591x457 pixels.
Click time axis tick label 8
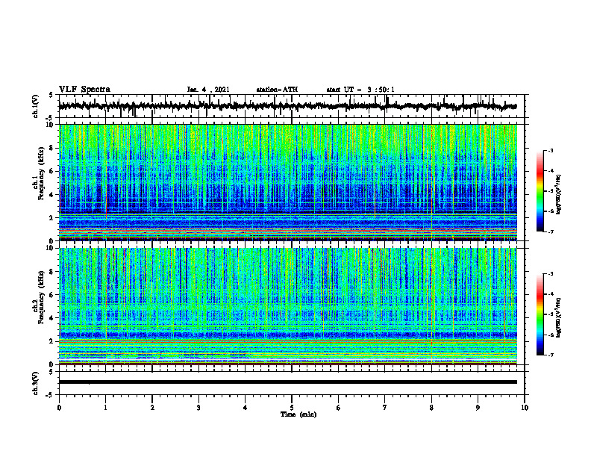(431, 408)
